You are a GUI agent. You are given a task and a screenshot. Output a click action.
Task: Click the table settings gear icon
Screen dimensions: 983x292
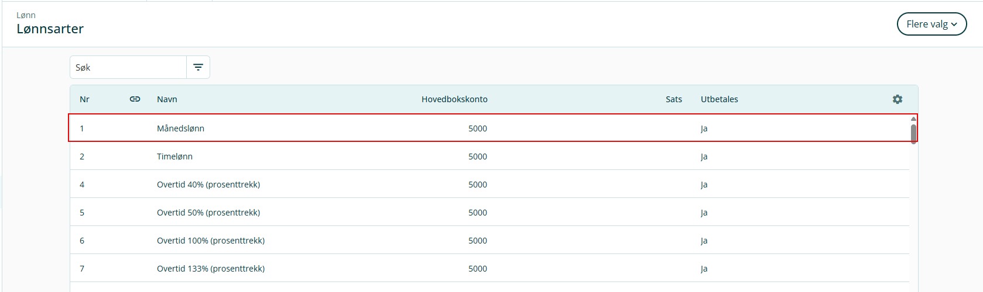click(x=897, y=99)
